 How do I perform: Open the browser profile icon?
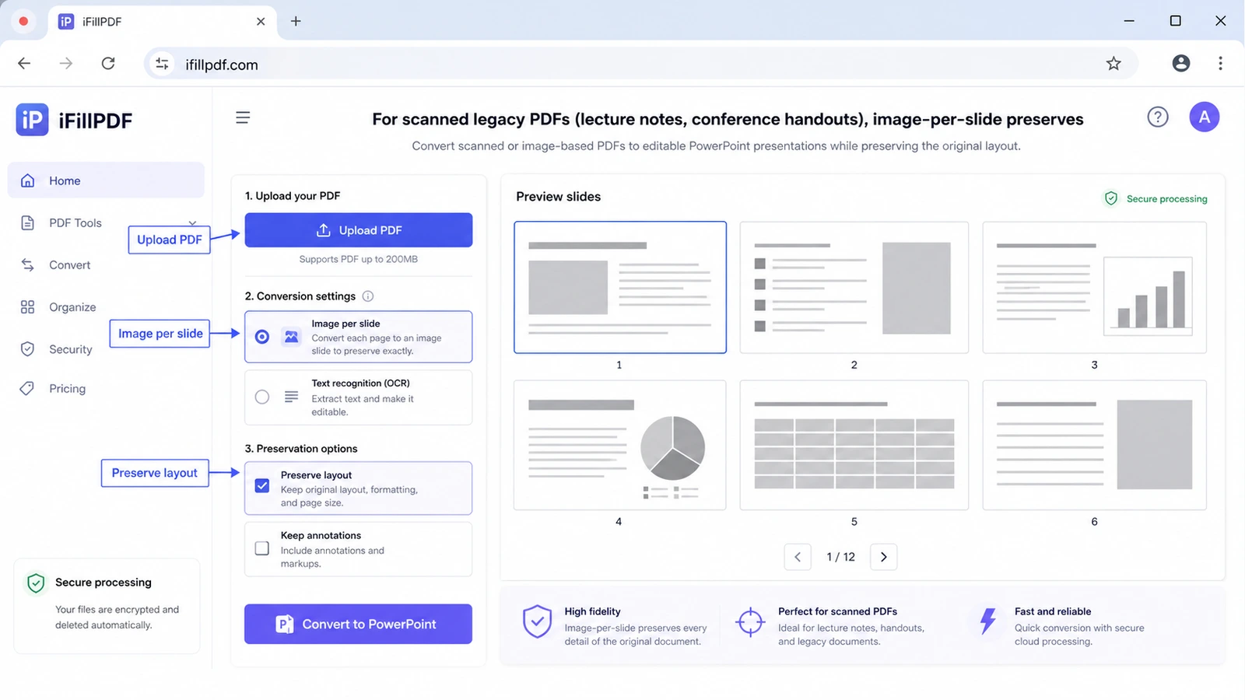coord(1180,64)
